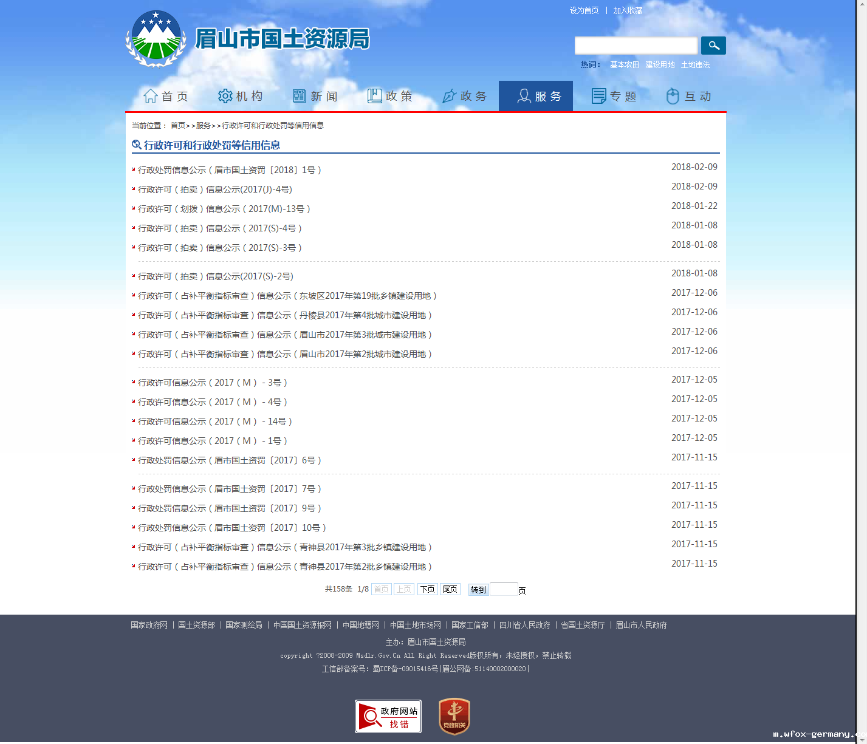Open 行政处罚信息公示〔2018〕1号 article

230,170
